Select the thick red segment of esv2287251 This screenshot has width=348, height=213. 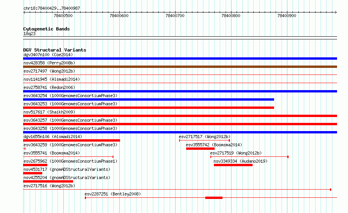click(214, 198)
